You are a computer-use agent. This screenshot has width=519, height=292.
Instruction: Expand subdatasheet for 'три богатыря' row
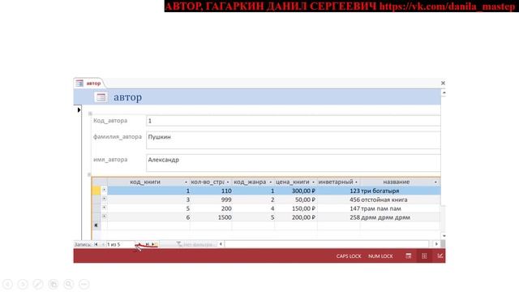pyautogui.click(x=104, y=190)
